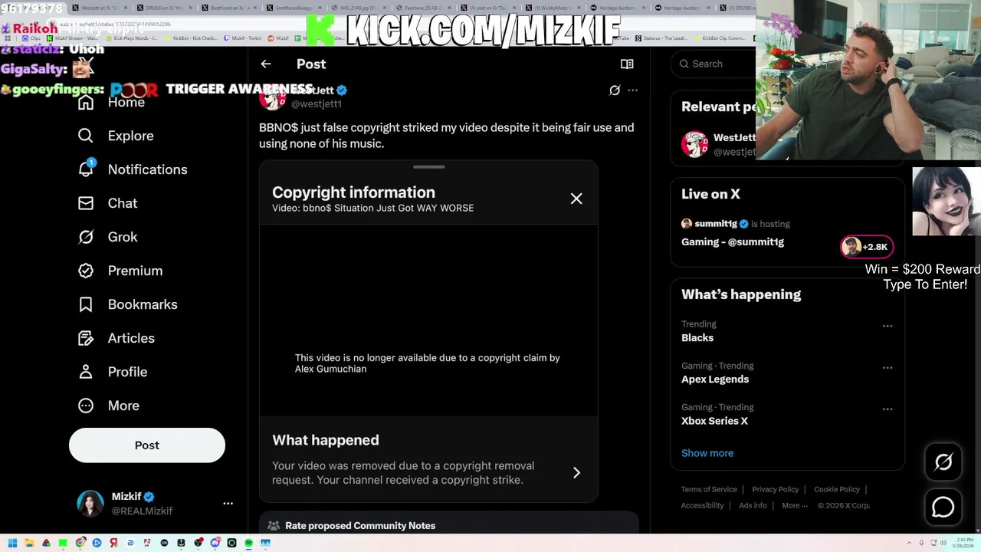Switch to first Heritage Auctions browser tab
The width and height of the screenshot is (981, 552).
coord(619,8)
